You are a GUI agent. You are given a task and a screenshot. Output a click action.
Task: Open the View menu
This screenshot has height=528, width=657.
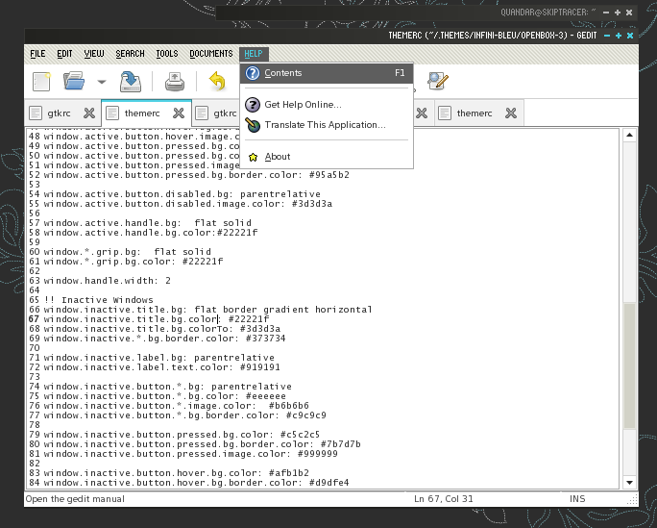(94, 54)
